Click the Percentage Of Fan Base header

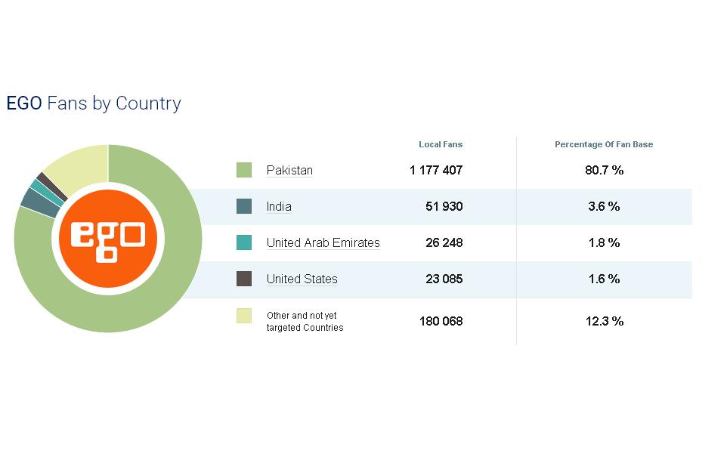tap(604, 144)
